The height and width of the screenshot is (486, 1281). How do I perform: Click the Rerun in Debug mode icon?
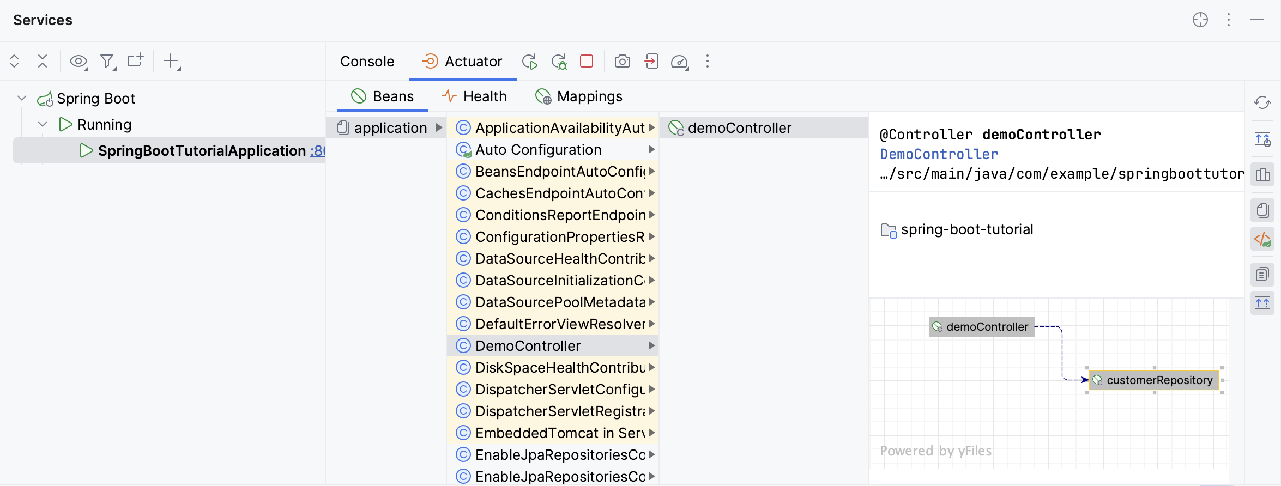coord(559,62)
